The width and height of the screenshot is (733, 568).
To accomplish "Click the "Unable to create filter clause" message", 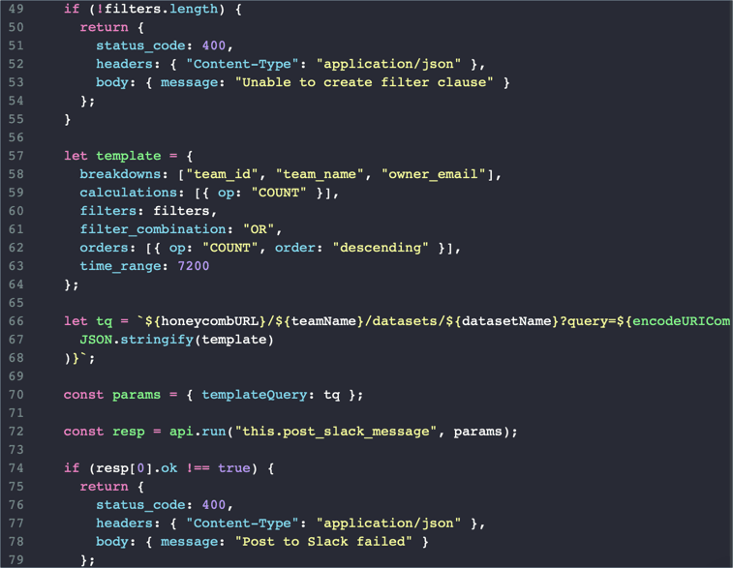I will pos(364,82).
